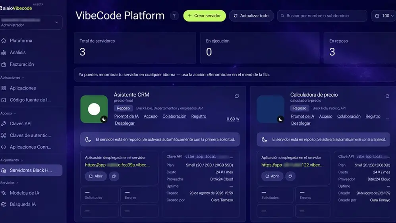The image size is (396, 223).
Task: Click the sleep badge on Calculadora de precio thumbnail
Action: [x=280, y=119]
